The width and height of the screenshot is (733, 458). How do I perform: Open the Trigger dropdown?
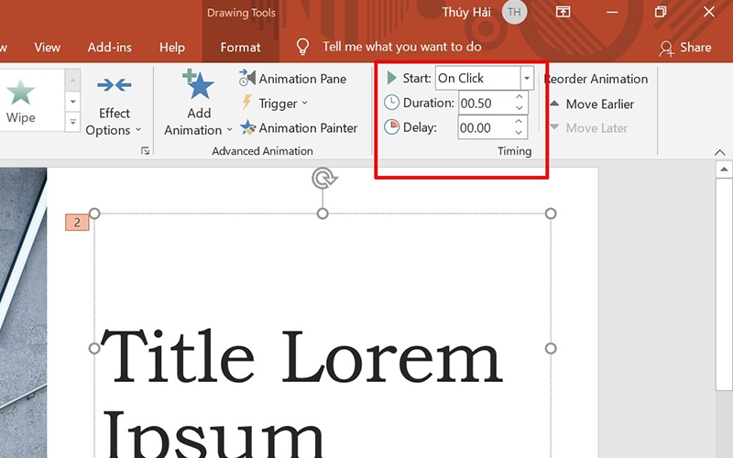(x=274, y=104)
